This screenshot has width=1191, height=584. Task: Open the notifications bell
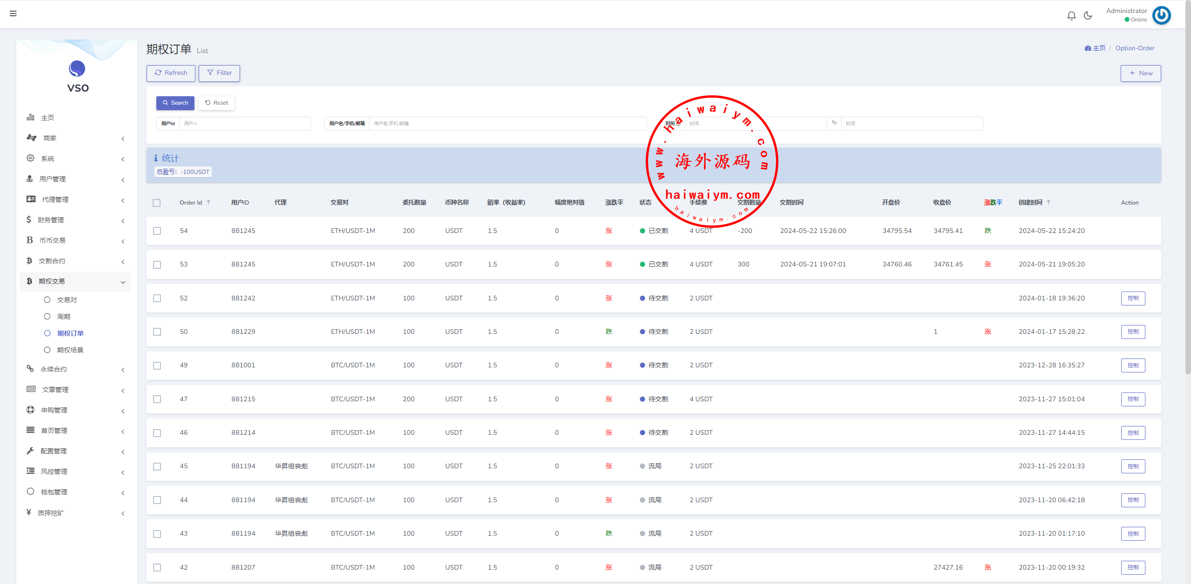(x=1071, y=16)
